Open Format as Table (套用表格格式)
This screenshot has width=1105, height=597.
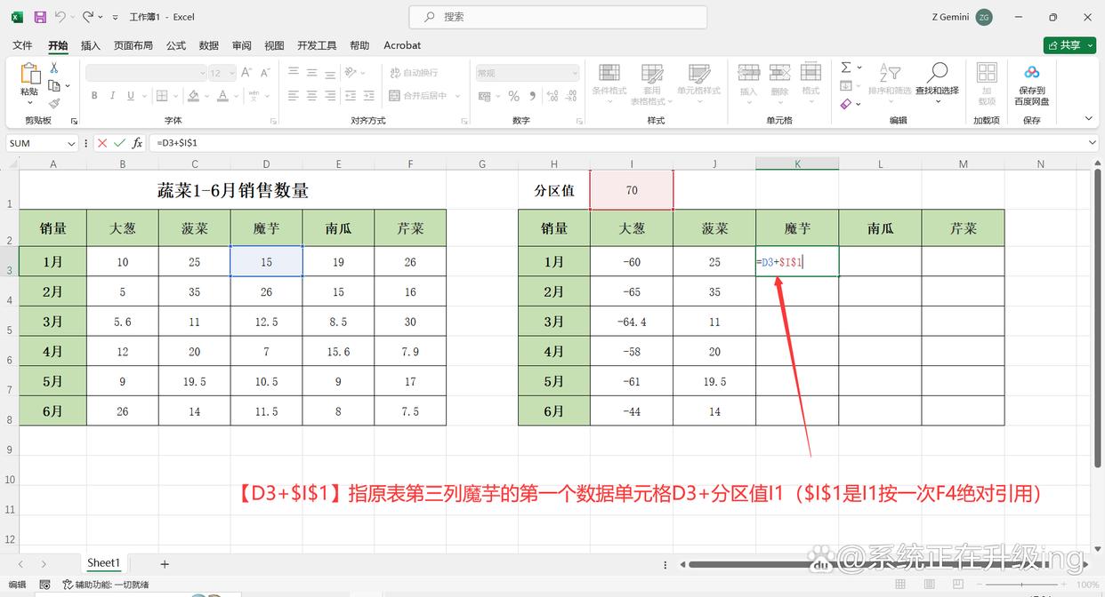(653, 84)
